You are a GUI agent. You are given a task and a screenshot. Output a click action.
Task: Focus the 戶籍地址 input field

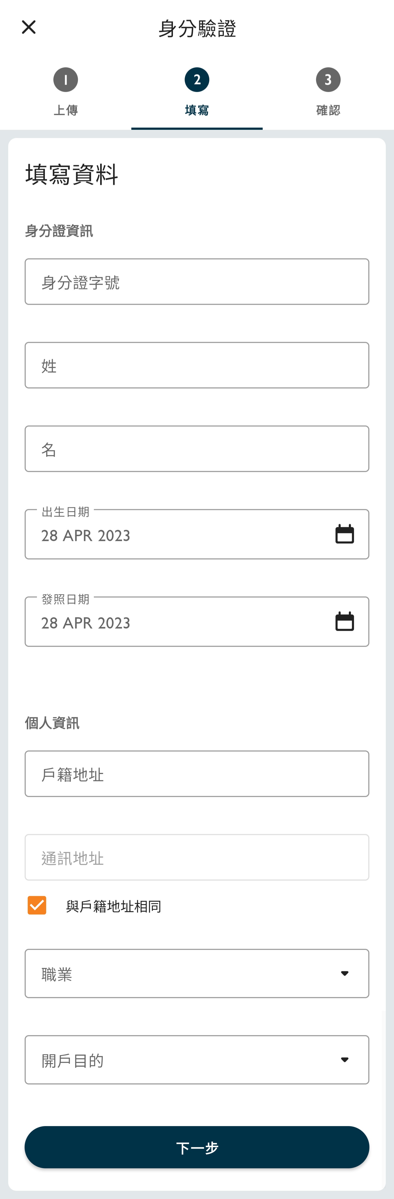point(197,773)
